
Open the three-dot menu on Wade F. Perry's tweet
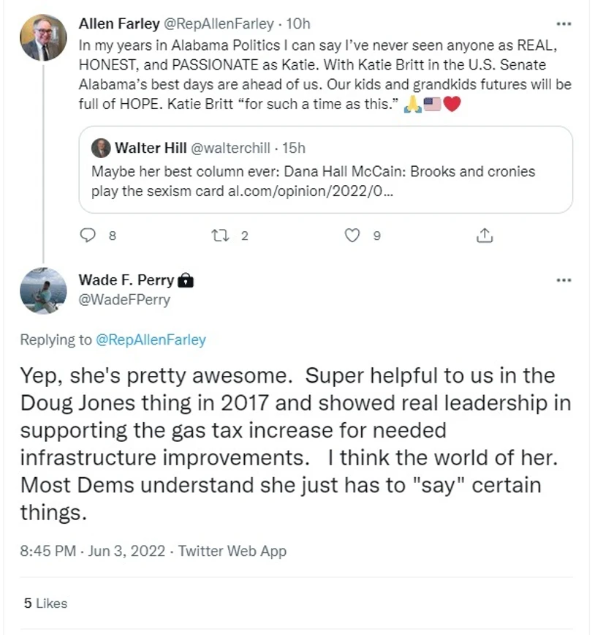pyautogui.click(x=563, y=280)
